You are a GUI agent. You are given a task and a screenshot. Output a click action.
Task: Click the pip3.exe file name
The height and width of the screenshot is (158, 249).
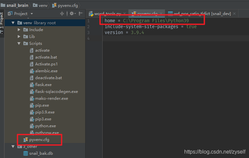43,119
